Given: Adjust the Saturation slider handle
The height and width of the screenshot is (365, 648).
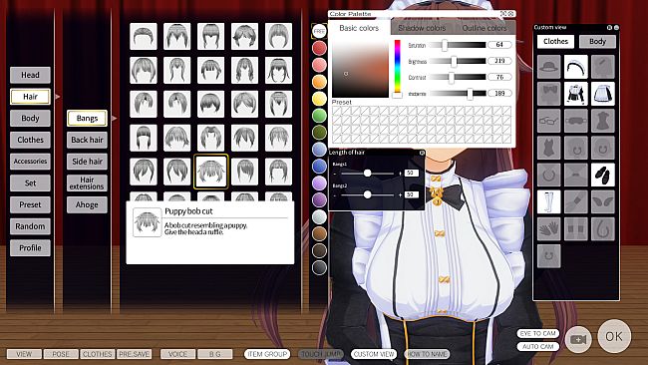Looking at the screenshot, I should (x=445, y=45).
